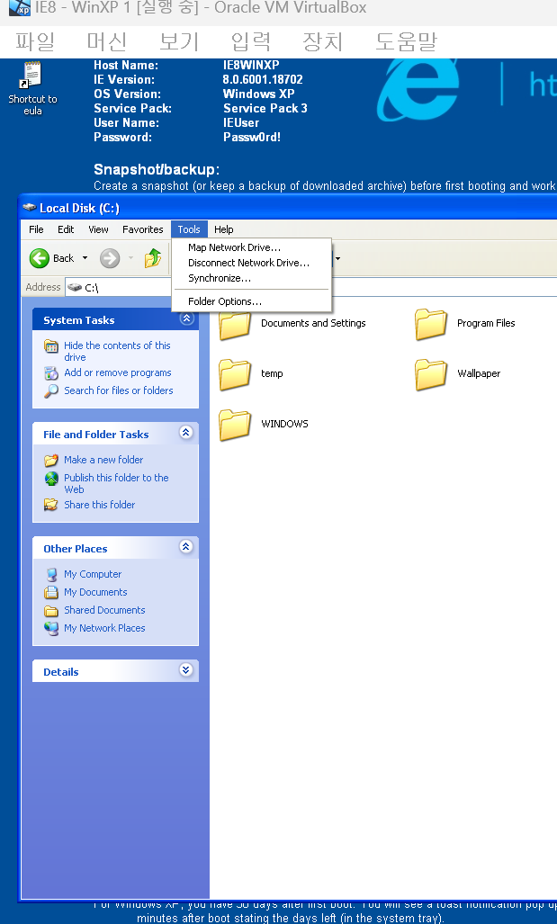Click the Local Disk (C:) title bar

click(289, 208)
